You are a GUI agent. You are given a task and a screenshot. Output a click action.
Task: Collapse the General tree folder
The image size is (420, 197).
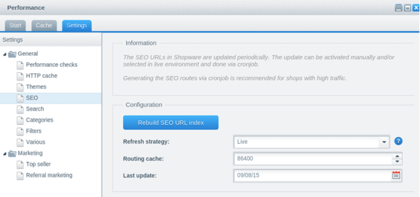coord(5,54)
